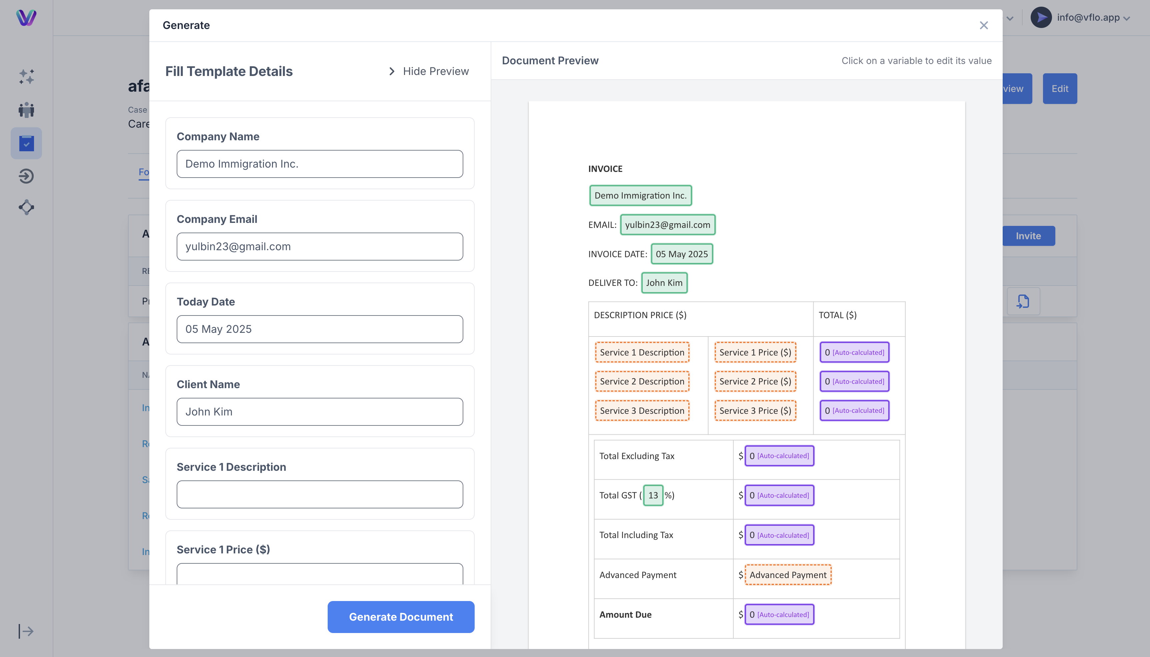Click 'Click on a variable to edit' hint
1150x657 pixels.
click(x=916, y=60)
